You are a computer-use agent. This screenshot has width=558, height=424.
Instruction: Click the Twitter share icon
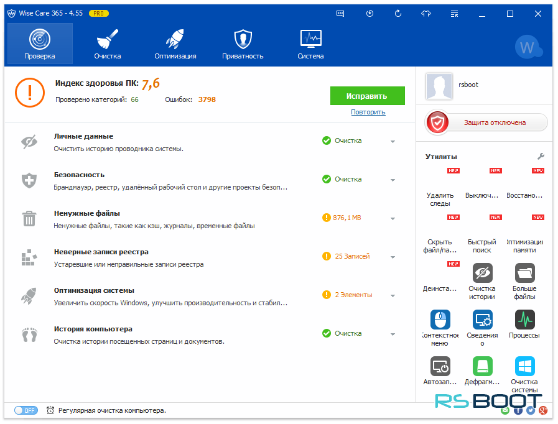tap(531, 410)
